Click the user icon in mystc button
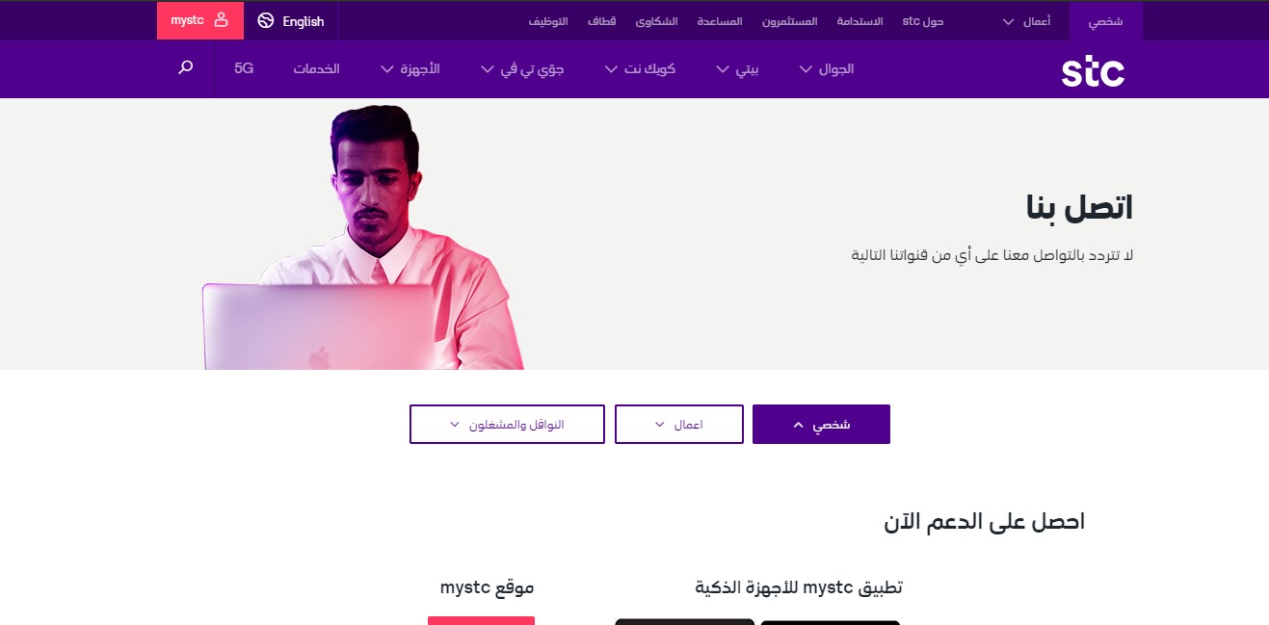Viewport: 1269px width, 625px height. 222,20
